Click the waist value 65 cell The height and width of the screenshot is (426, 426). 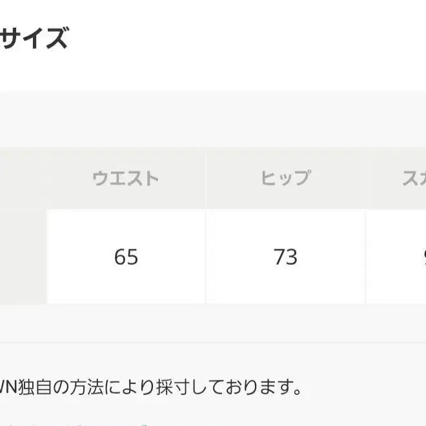(126, 257)
